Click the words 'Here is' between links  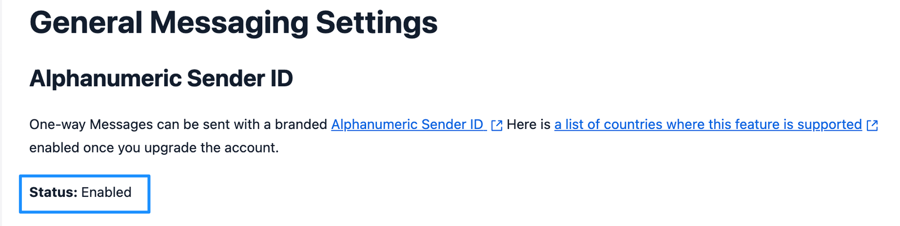(x=528, y=124)
